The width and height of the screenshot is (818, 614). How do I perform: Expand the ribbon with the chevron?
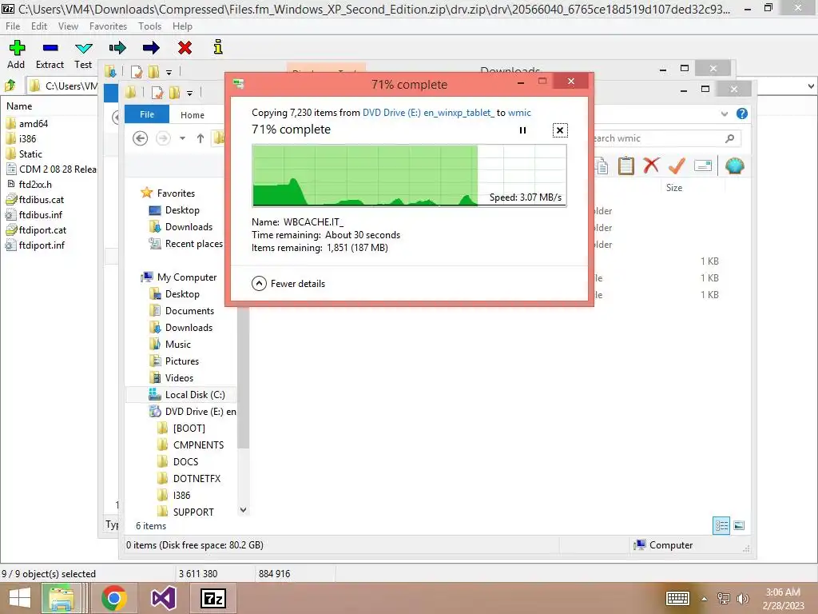(x=724, y=114)
